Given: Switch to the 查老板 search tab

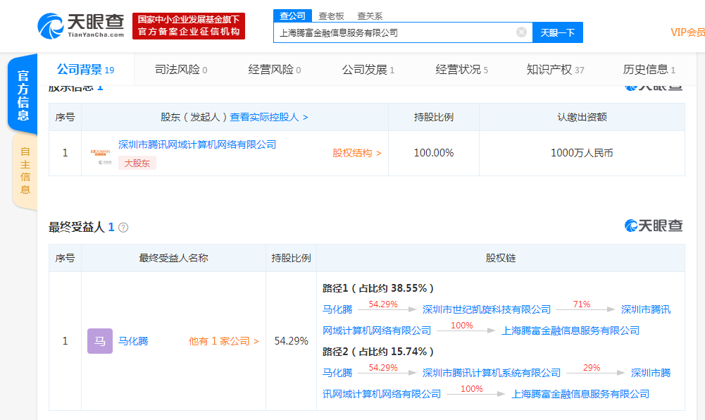Looking at the screenshot, I should tap(331, 16).
